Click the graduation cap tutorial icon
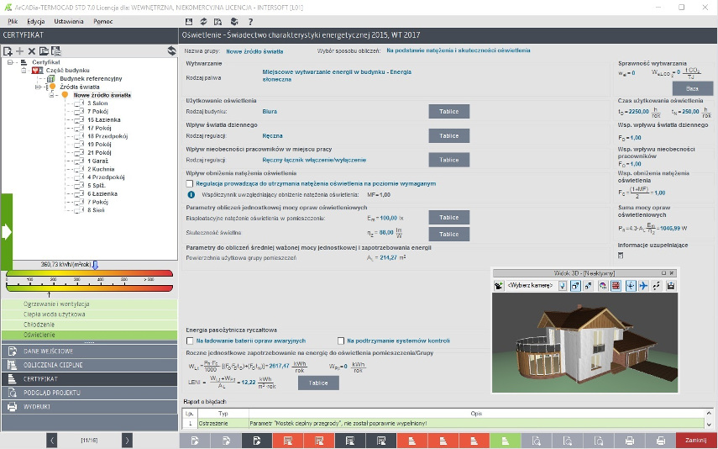 (234, 22)
